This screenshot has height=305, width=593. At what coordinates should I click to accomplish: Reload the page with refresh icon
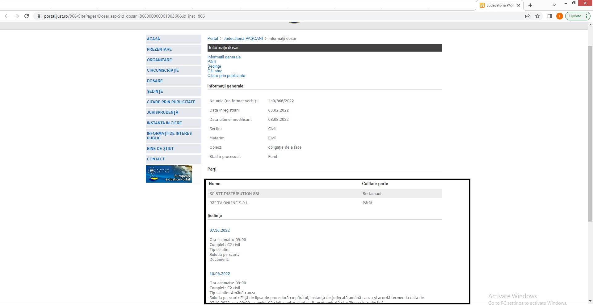[27, 16]
